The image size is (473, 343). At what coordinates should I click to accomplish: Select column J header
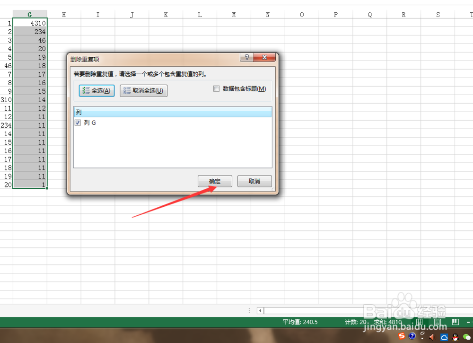point(132,15)
